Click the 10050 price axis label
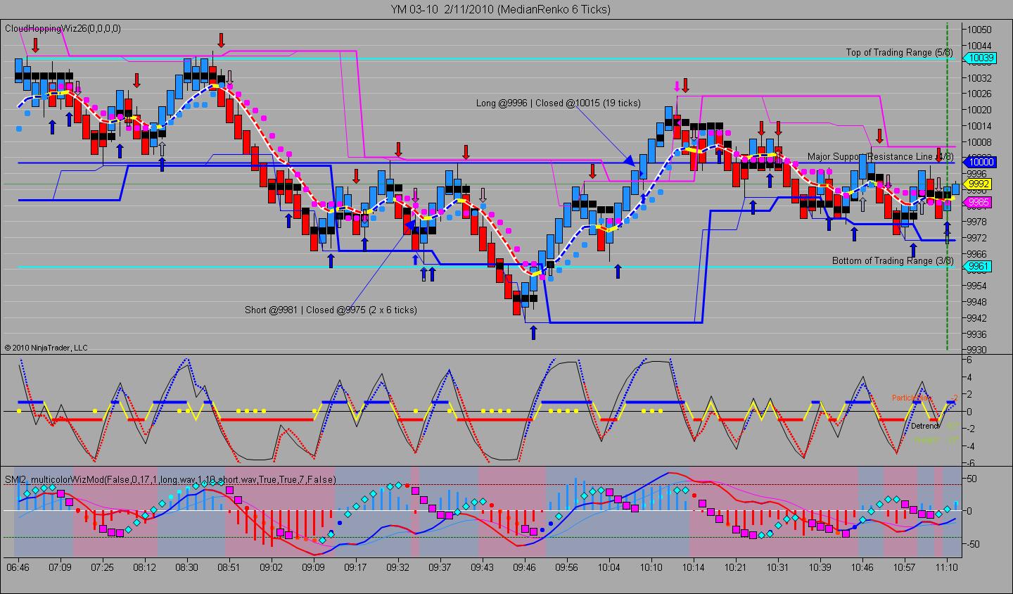The width and height of the screenshot is (1013, 594). [979, 30]
